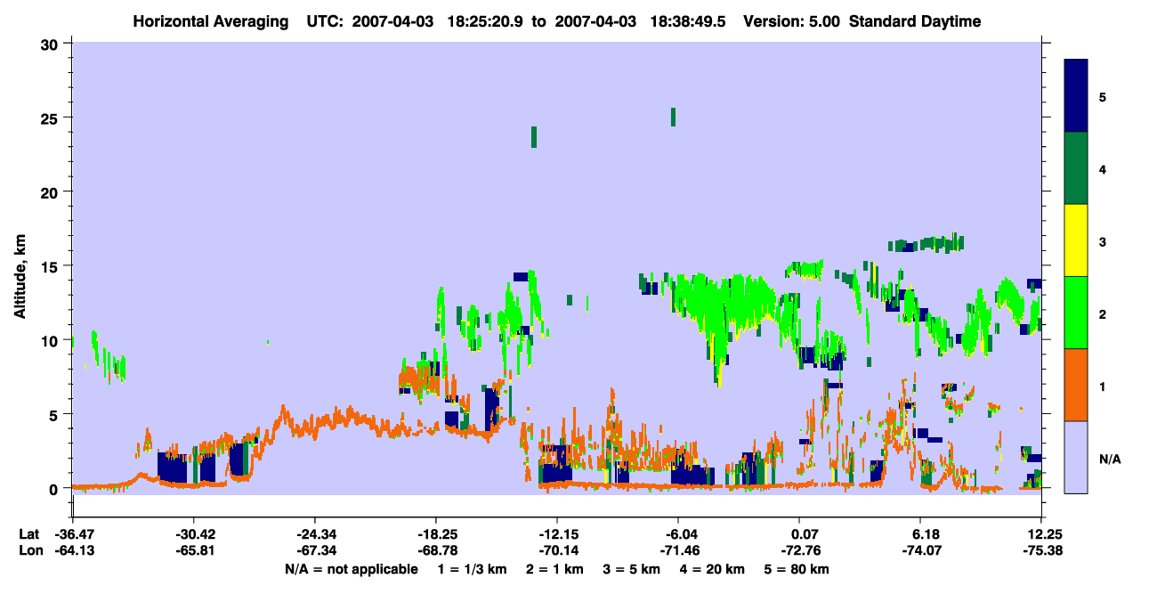1157x594 pixels.
Task: Click longitude value -67.34
Action: (x=314, y=550)
